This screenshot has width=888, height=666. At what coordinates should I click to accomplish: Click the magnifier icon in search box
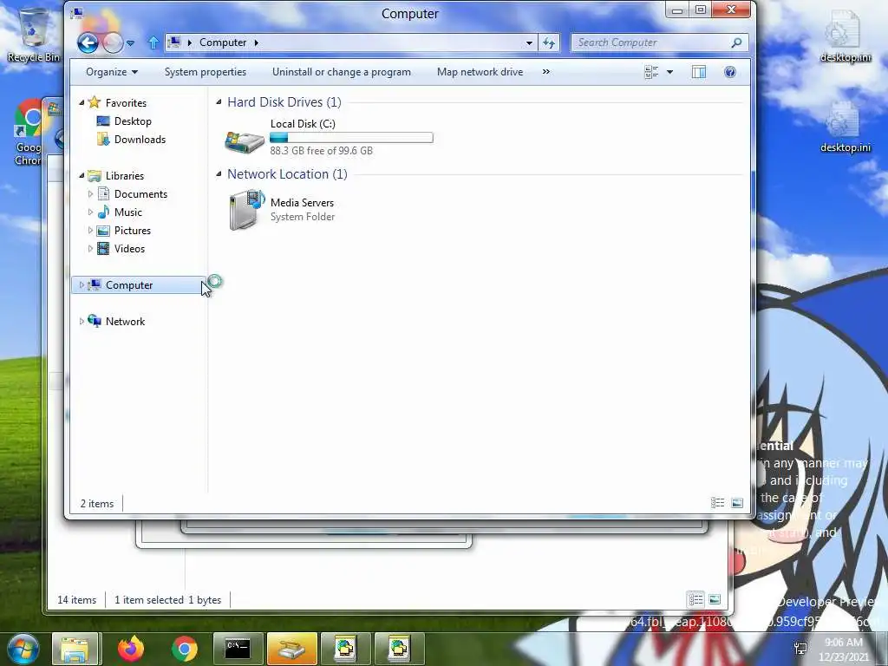click(x=737, y=42)
